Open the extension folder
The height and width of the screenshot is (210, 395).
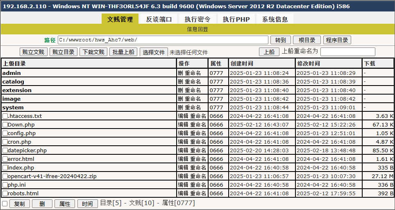tap(17, 90)
